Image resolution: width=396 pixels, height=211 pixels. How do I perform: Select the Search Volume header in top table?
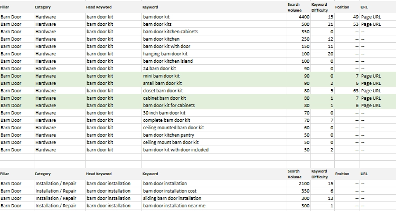294,7
